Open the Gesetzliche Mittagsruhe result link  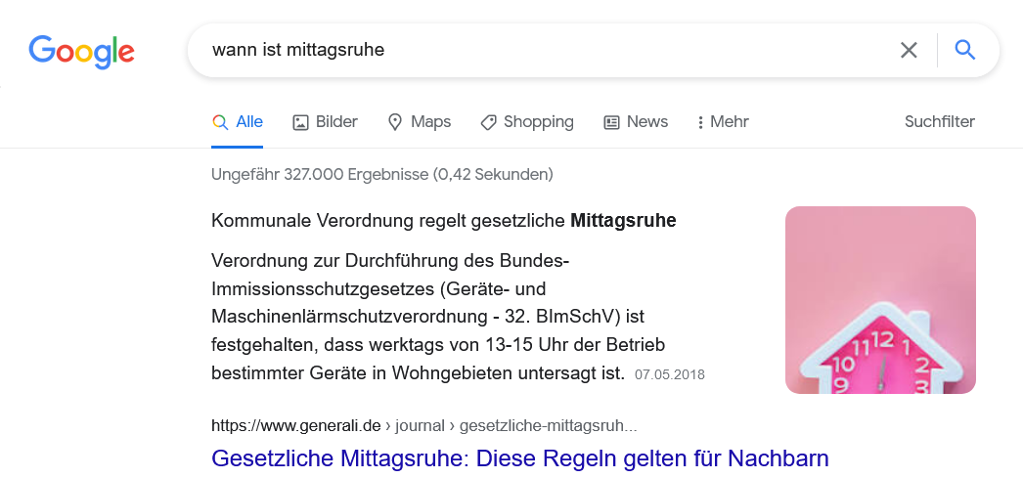point(520,458)
